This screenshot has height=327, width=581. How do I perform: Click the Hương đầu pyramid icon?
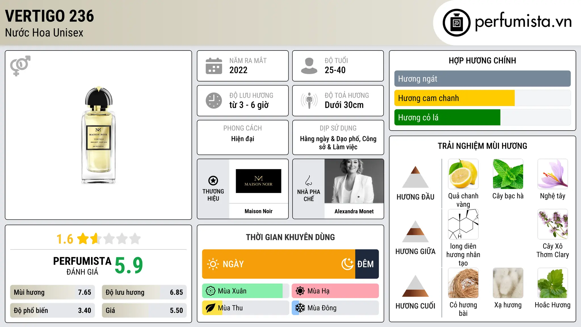(x=416, y=177)
